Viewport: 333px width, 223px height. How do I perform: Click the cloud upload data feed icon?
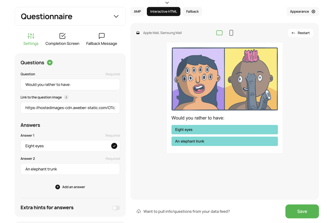[x=139, y=211]
